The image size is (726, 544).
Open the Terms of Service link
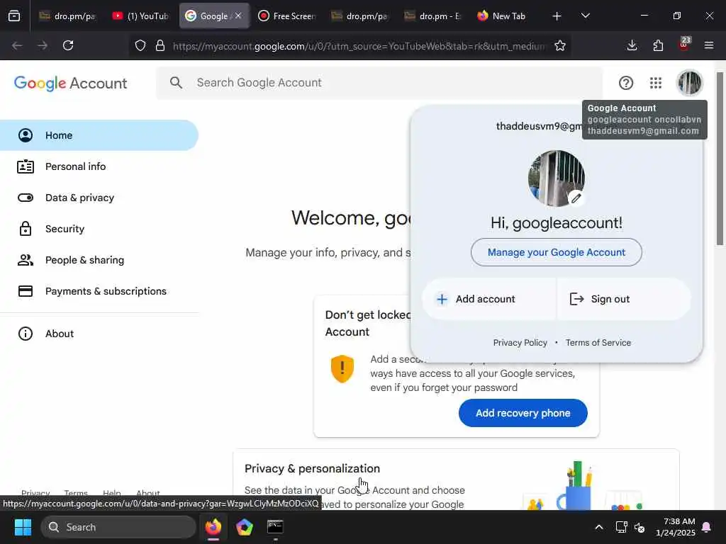click(x=598, y=343)
